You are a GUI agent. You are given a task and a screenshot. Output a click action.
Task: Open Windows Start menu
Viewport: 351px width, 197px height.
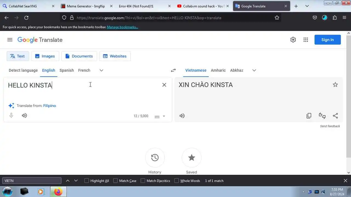click(x=7, y=192)
